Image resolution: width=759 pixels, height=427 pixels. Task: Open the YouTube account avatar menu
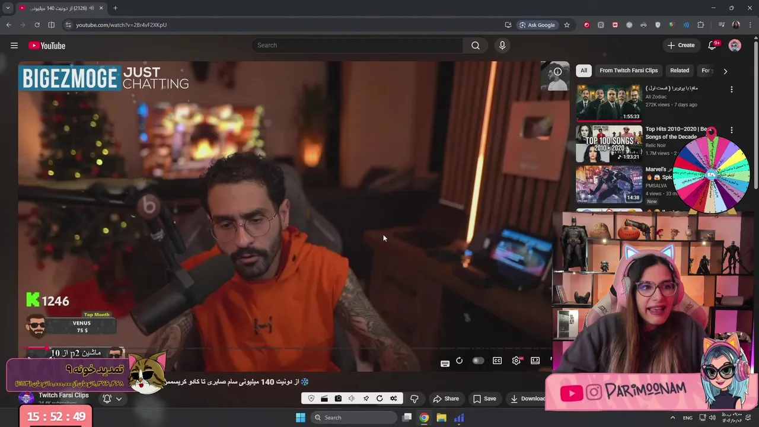[735, 45]
